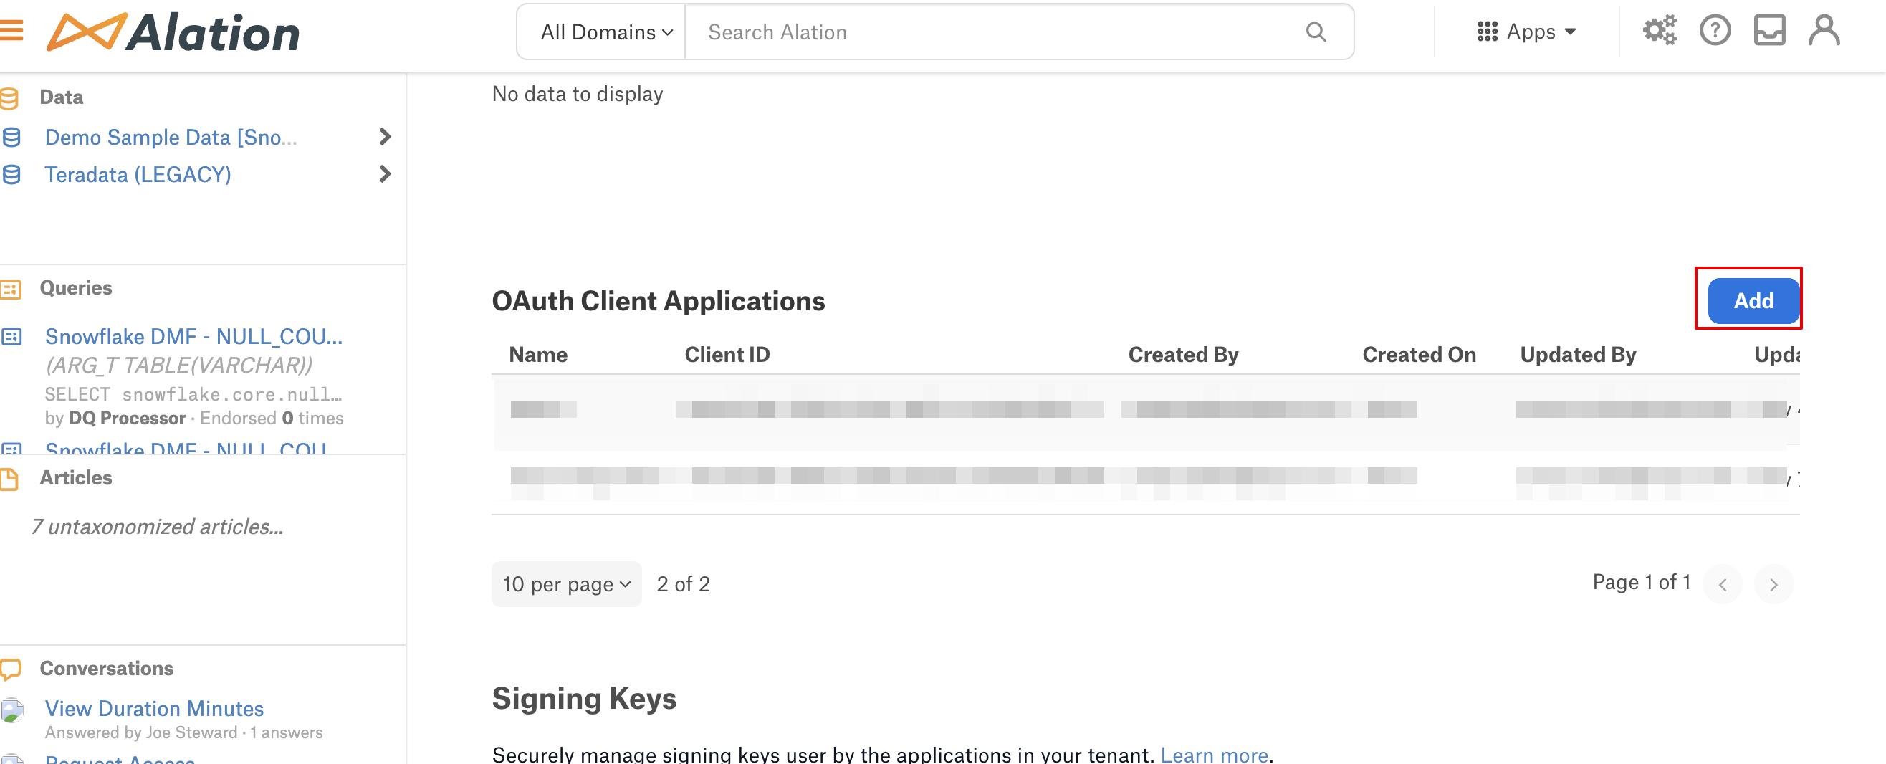Screen dimensions: 1886x764
Task: Type in the Search Alation field
Action: click(x=996, y=32)
